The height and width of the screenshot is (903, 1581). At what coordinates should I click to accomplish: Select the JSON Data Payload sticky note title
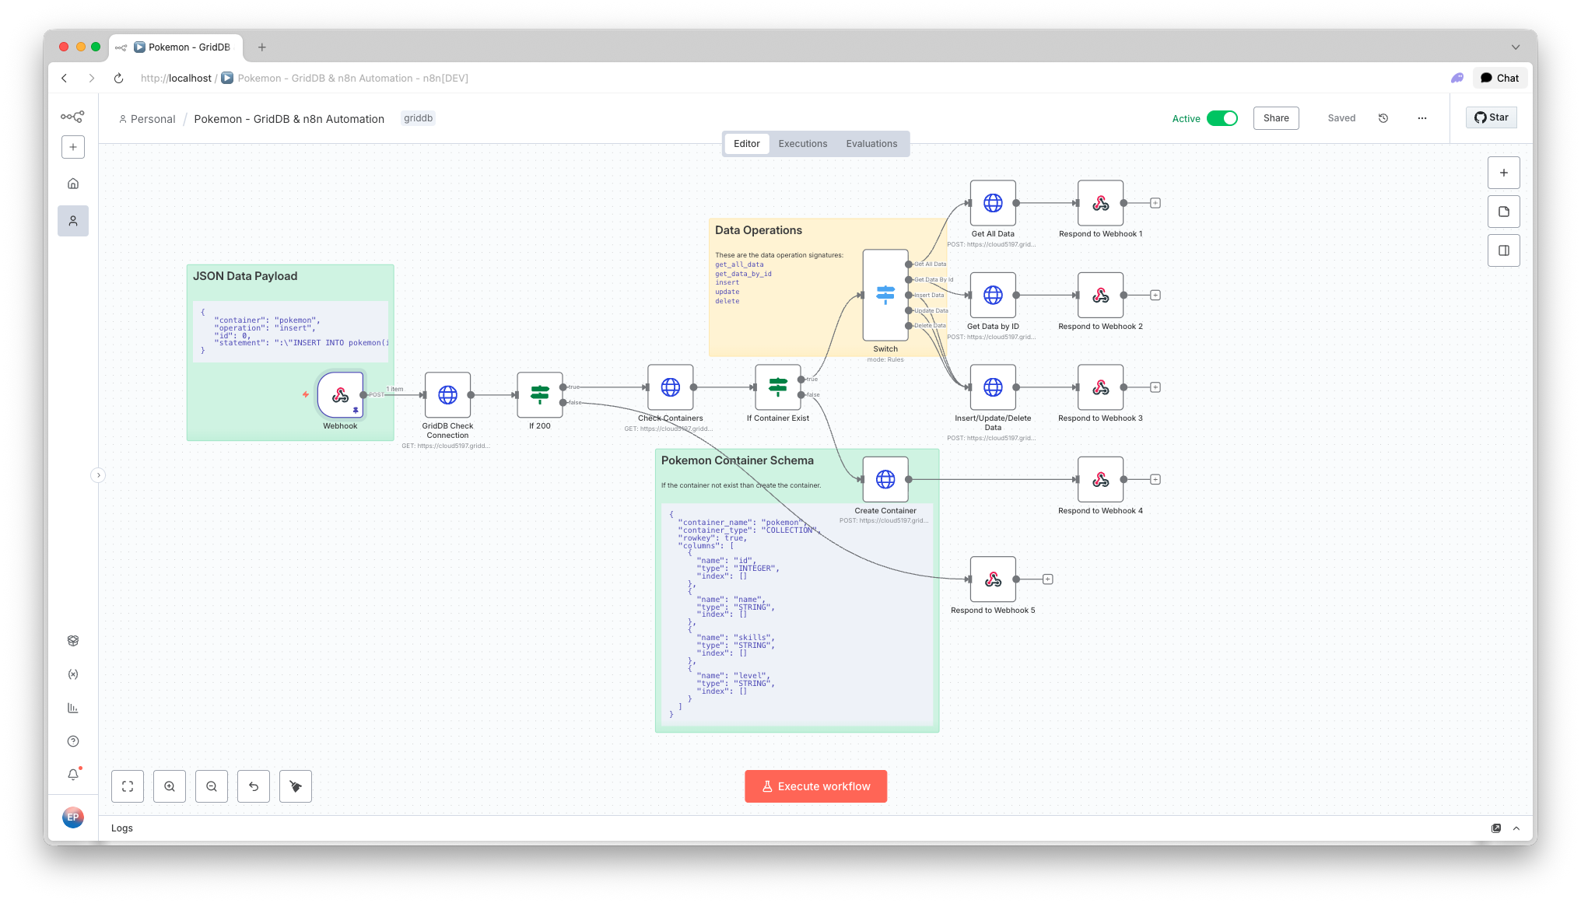pyautogui.click(x=245, y=276)
